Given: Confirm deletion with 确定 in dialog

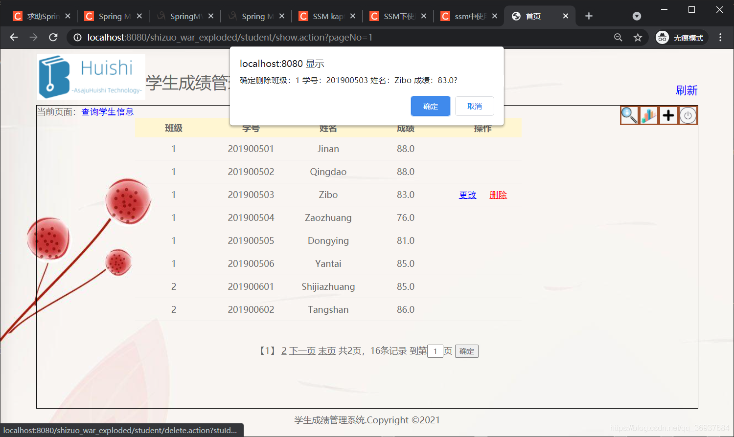Looking at the screenshot, I should click(431, 106).
